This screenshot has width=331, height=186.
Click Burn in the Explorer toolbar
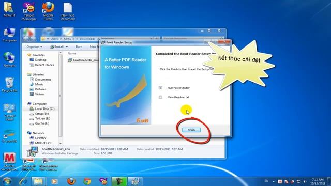coord(79,47)
